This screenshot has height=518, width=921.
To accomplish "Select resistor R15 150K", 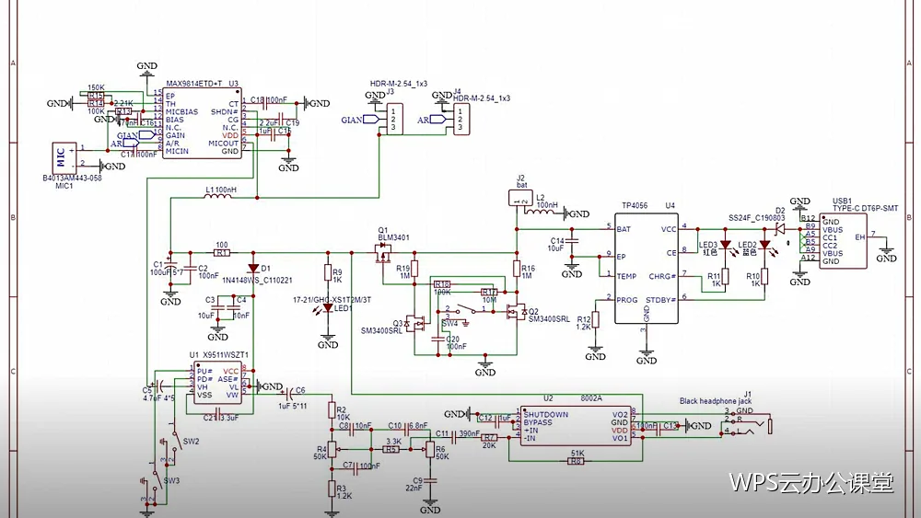I will (x=96, y=95).
